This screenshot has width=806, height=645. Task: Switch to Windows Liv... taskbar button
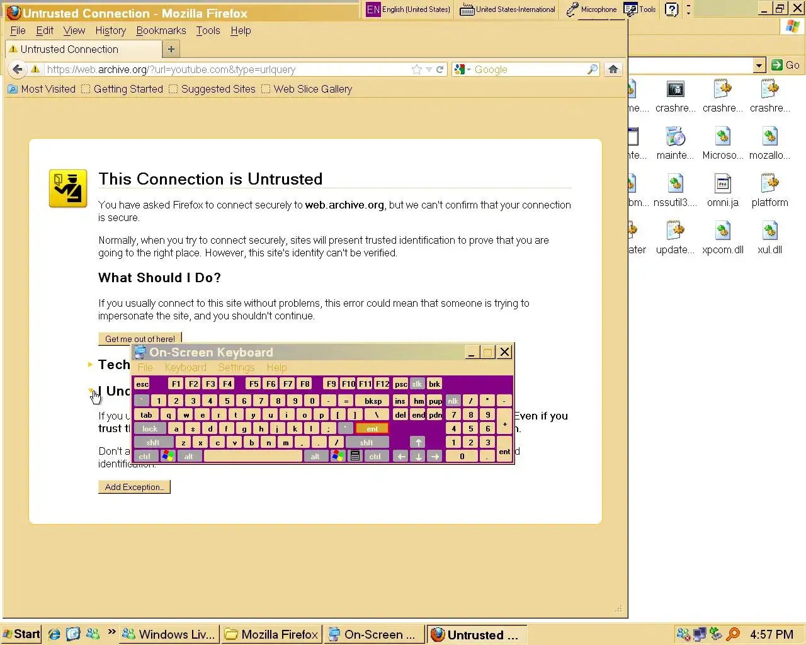click(171, 634)
